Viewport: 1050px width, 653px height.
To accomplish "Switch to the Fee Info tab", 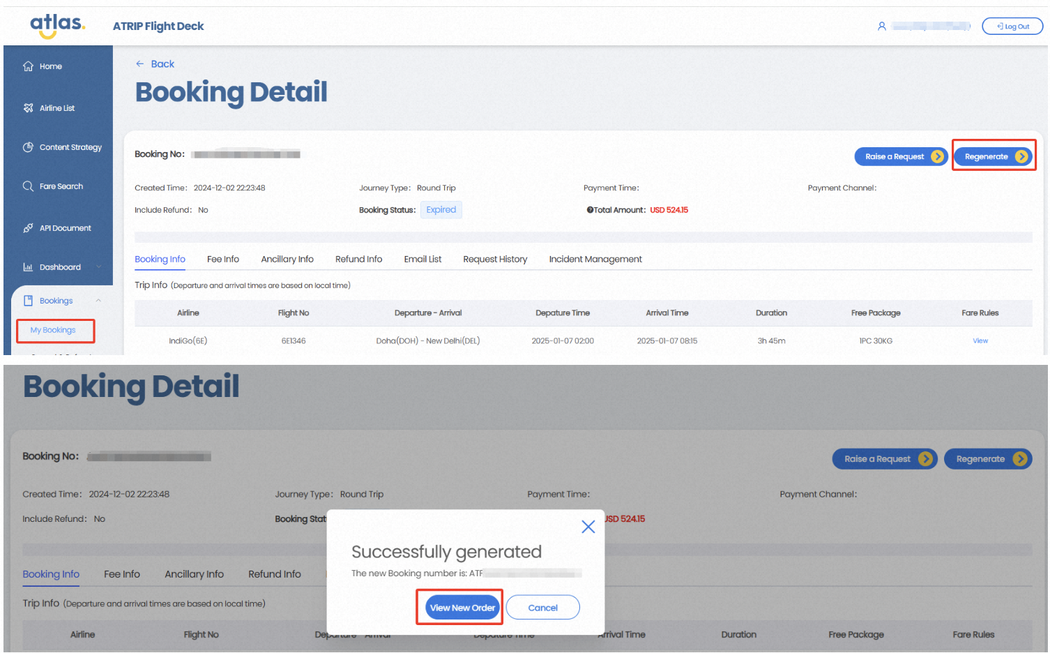I will coord(222,260).
